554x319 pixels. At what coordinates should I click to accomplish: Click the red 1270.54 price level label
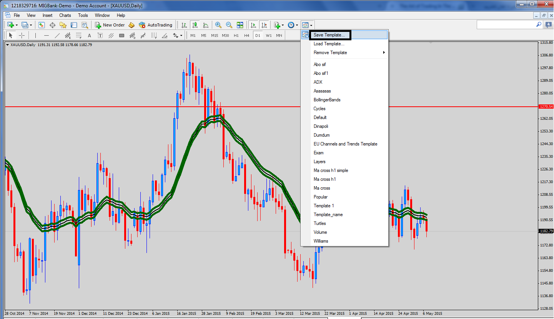[546, 106]
